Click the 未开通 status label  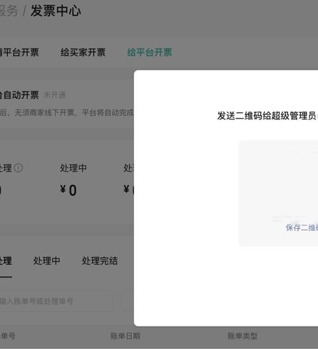pyautogui.click(x=54, y=96)
